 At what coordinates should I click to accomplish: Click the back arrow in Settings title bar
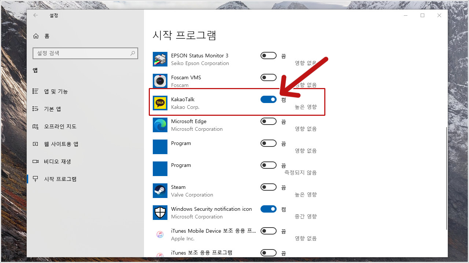coord(35,15)
